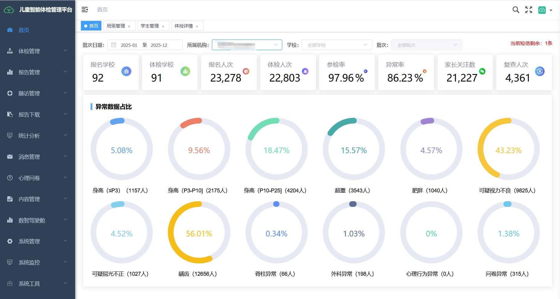560x299 pixels.
Task: Click the 可疑视力不良 43.23% ring chart
Action: [508, 149]
